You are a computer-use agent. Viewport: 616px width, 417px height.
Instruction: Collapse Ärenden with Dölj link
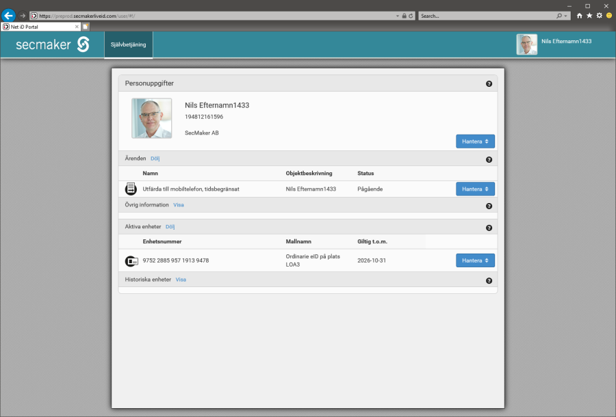155,159
